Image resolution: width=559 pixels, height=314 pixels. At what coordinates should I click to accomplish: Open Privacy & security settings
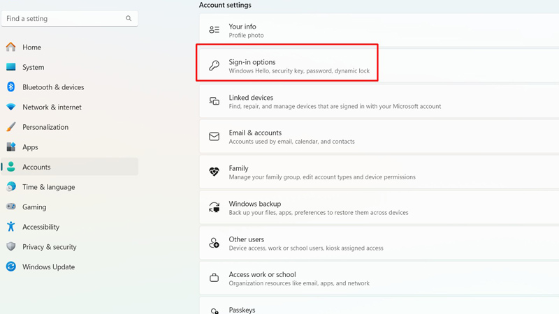[x=69, y=246]
